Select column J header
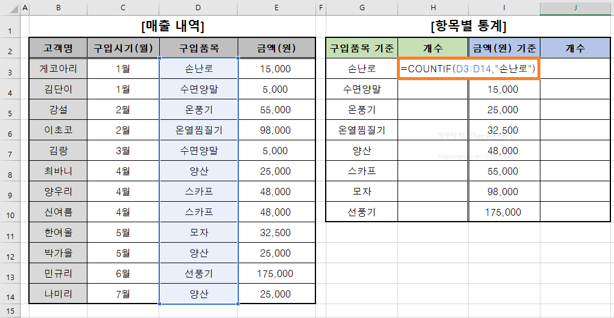This screenshot has width=614, height=318. tap(575, 7)
